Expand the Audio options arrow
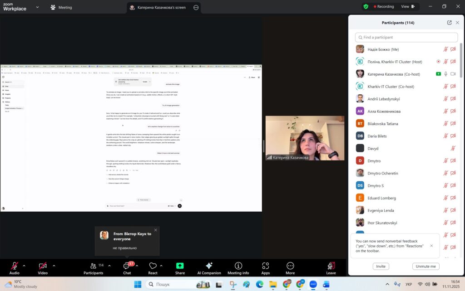Image resolution: width=465 pixels, height=291 pixels. click(x=24, y=266)
